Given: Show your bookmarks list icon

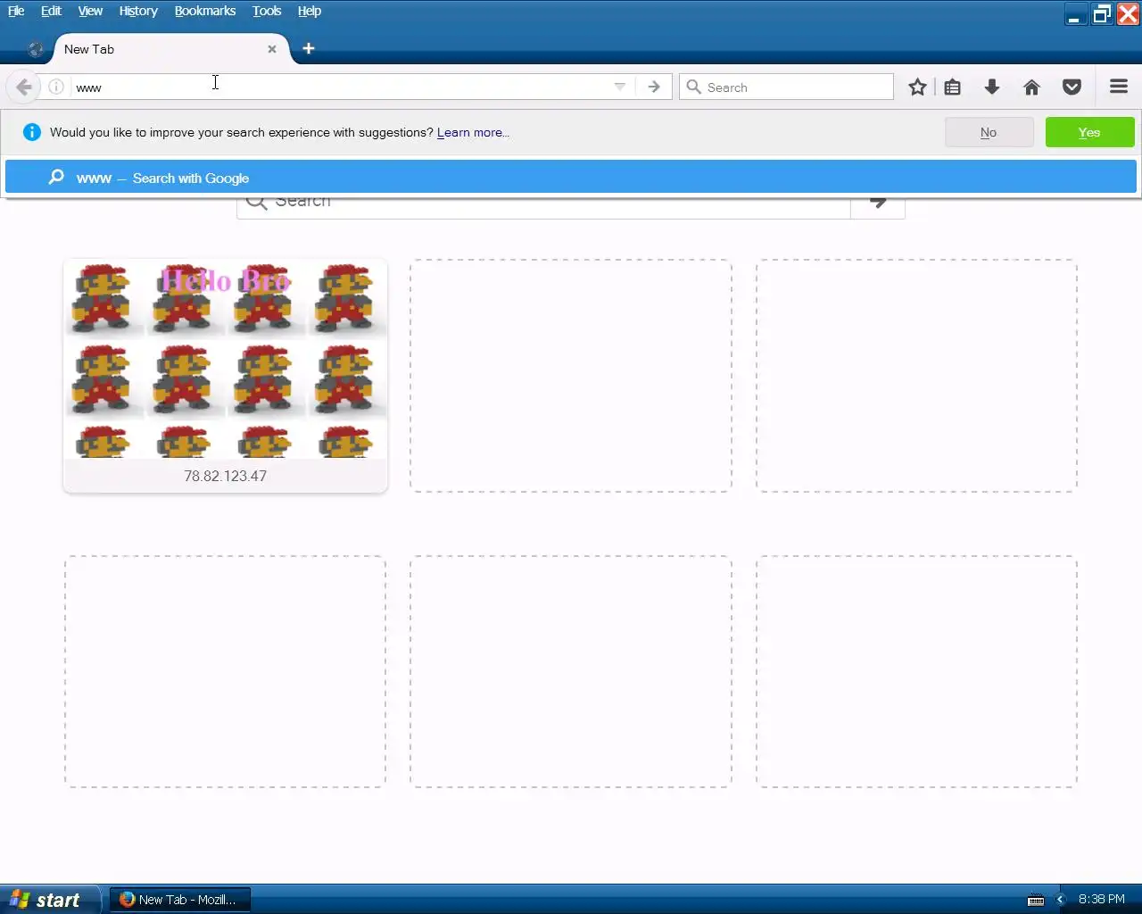Looking at the screenshot, I should [953, 87].
